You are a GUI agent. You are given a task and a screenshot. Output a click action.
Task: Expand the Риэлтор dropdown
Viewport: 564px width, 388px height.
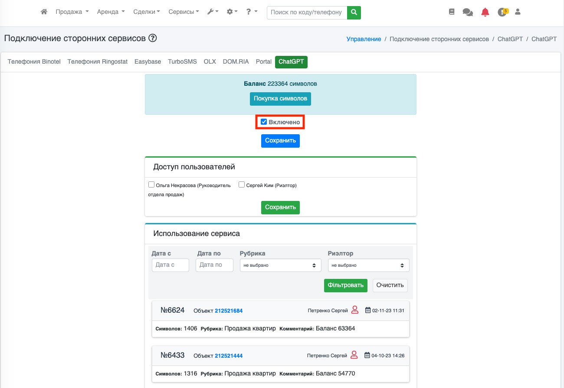click(x=368, y=265)
